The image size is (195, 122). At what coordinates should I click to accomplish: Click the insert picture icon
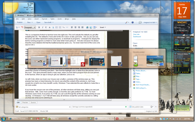coord(91,27)
